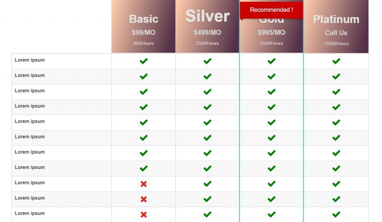This screenshot has height=222, width=382.
Task: Click the Call Us text under Platinum
Action: (x=336, y=33)
